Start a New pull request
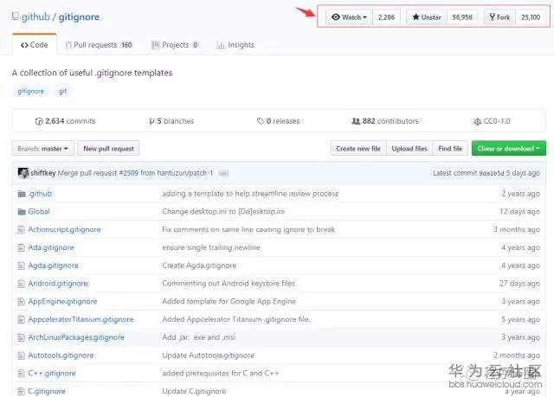Viewport: 554px width, 397px height. (x=108, y=149)
